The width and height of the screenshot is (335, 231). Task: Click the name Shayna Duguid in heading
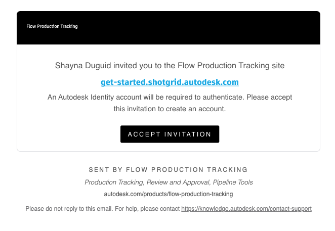point(83,66)
